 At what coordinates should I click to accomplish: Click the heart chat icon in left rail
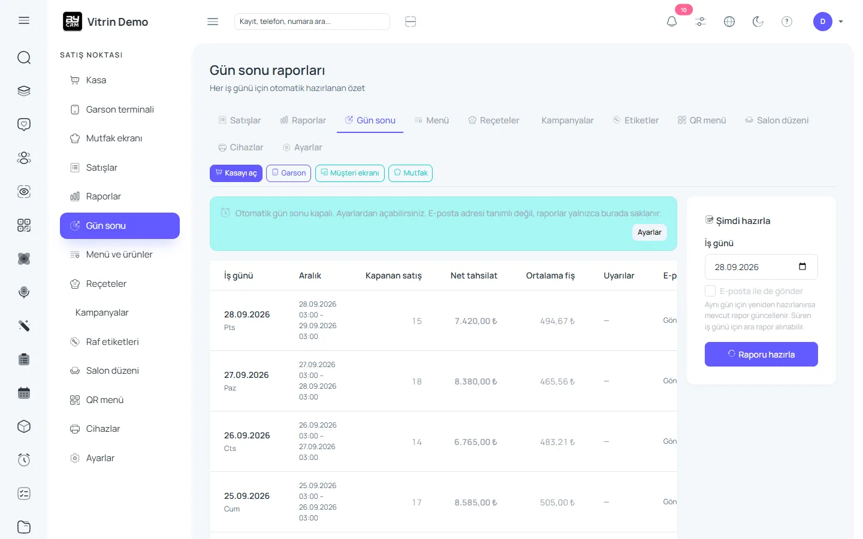pos(24,125)
